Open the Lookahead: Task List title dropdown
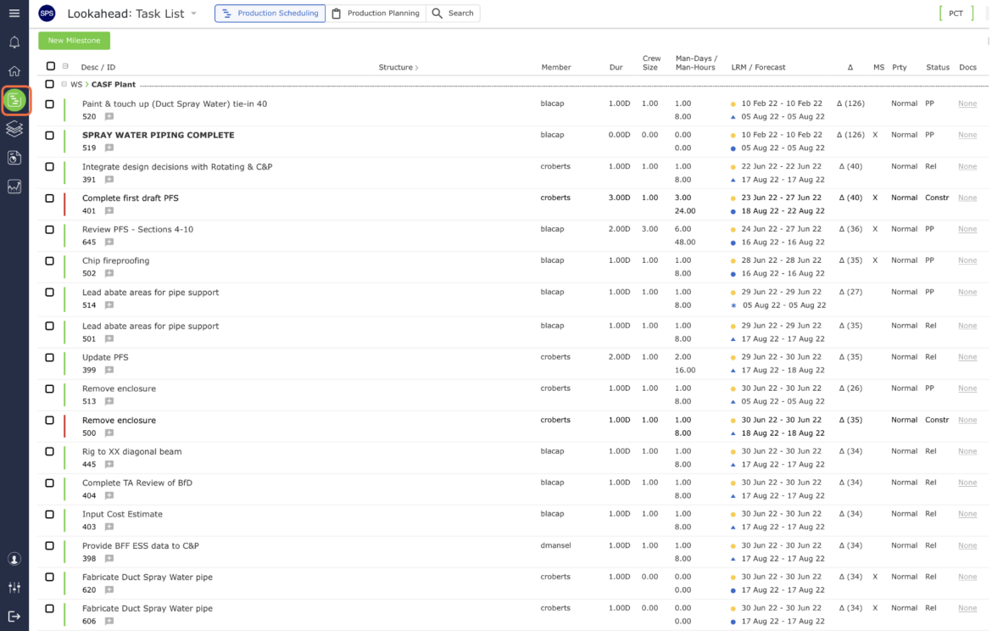Viewport: 992px width, 631px height. tap(193, 14)
